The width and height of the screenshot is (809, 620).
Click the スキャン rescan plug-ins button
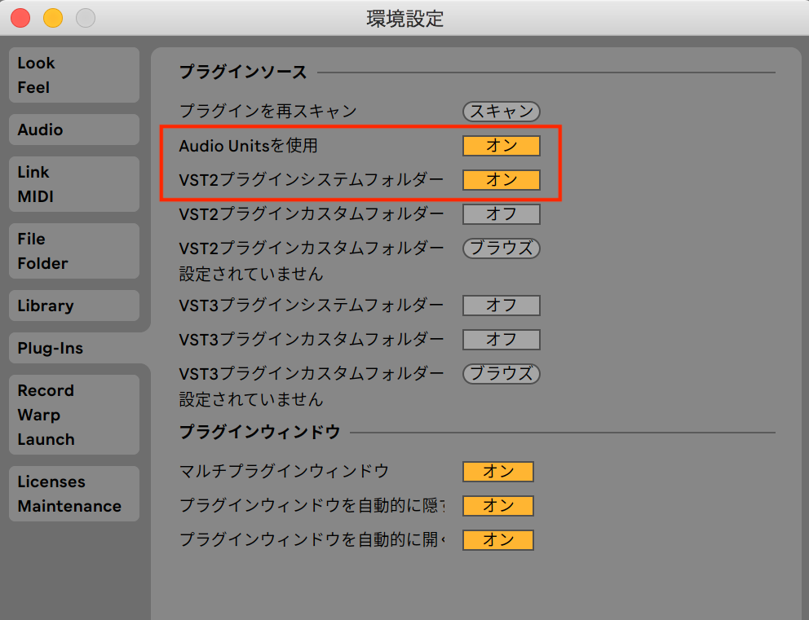point(501,112)
